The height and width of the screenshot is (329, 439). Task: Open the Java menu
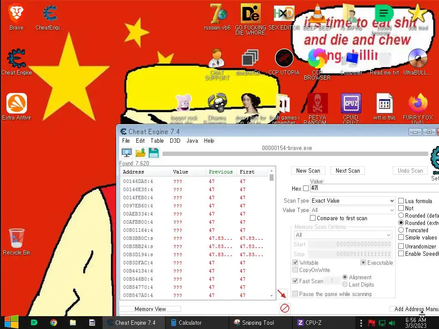click(x=192, y=141)
